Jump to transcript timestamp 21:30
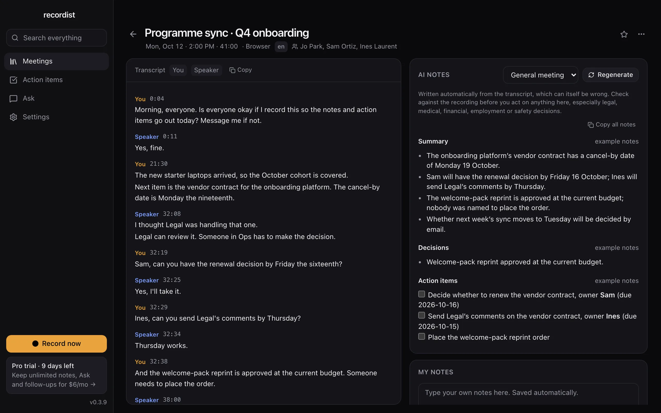 159,164
